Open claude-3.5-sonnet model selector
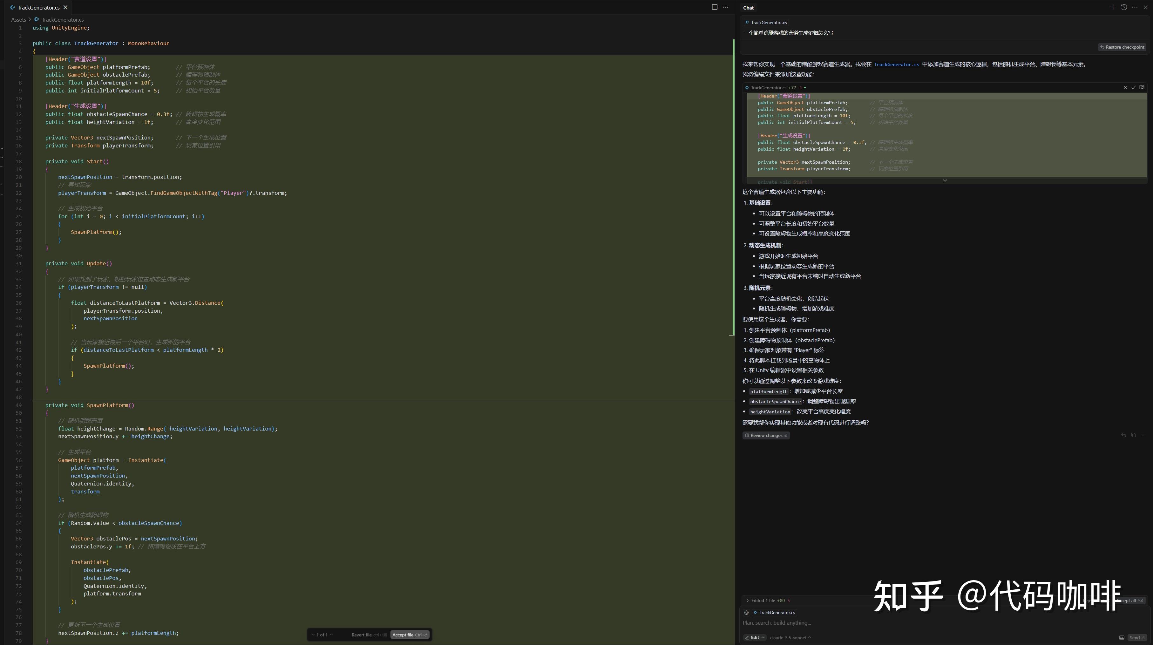The height and width of the screenshot is (645, 1153). (x=790, y=638)
